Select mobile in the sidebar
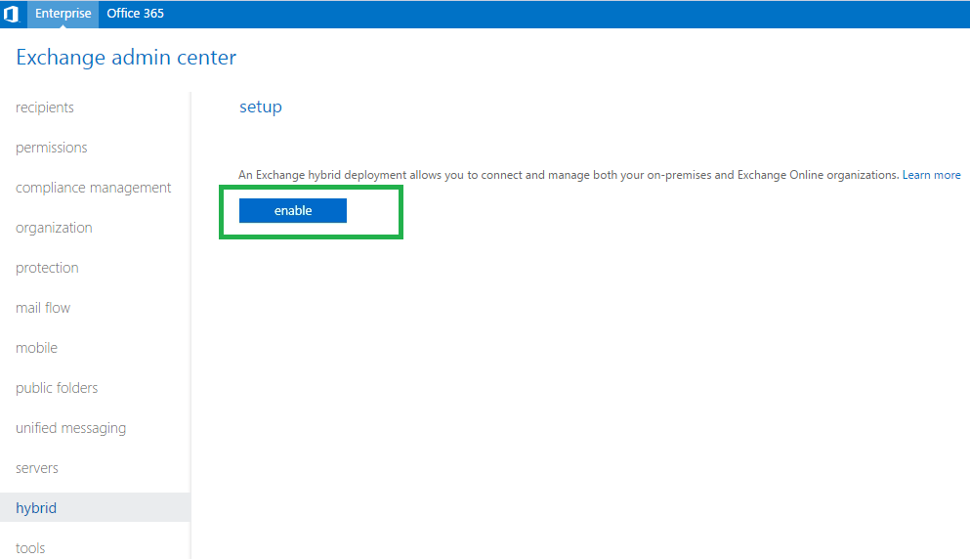970x559 pixels. [x=36, y=348]
